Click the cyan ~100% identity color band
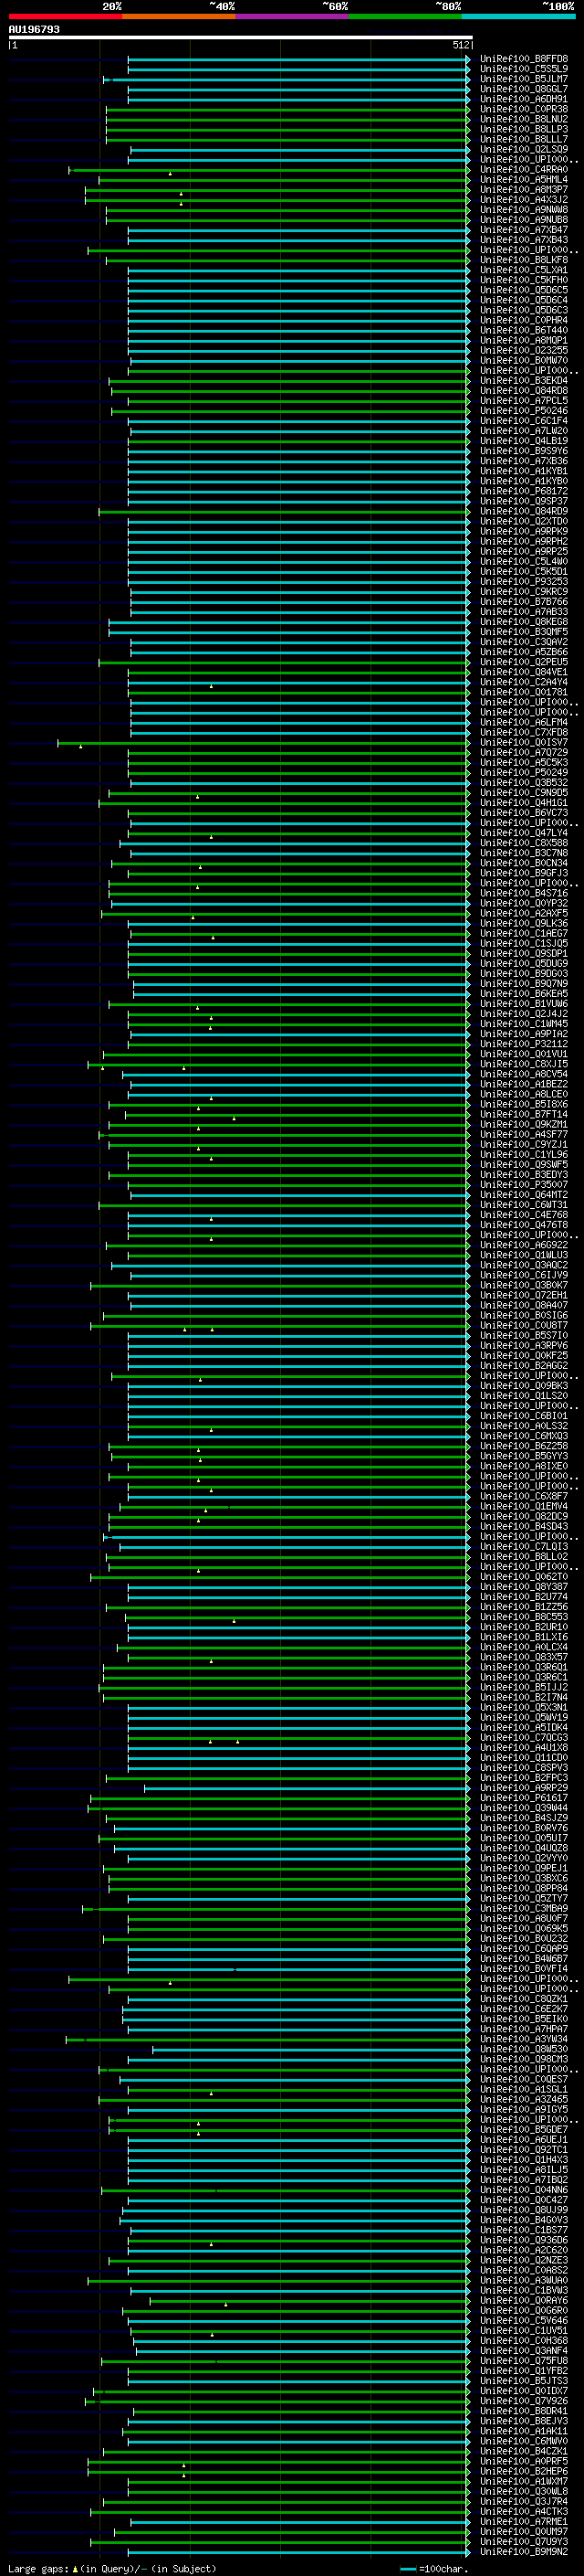Screen dimensions: 584x2576 point(518,16)
